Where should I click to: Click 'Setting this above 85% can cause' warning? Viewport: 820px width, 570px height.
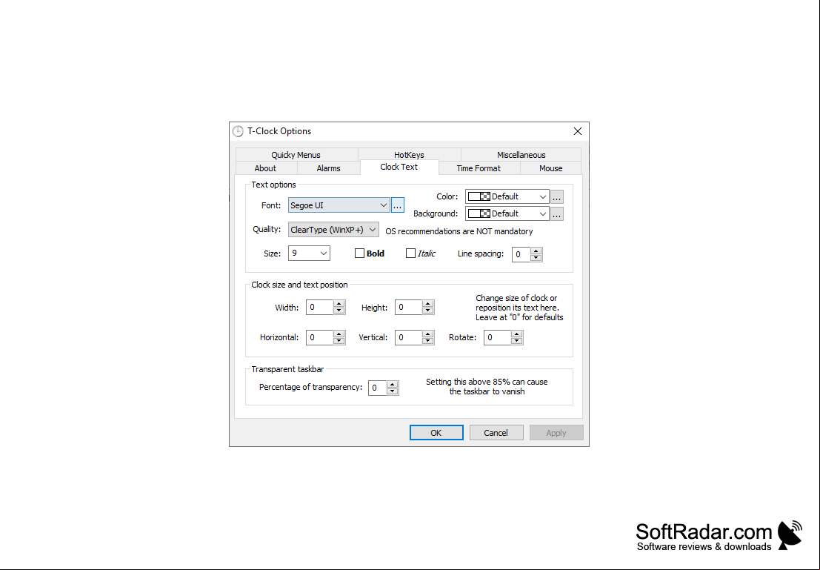[487, 382]
